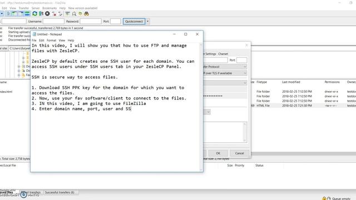Toggle the remote directory tree toolbar icon
The height and width of the screenshot is (200, 356).
21,14
